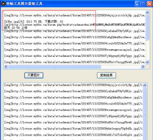
Task: Click result line containing 225938s85xtt7nzqqf5rm6.jpg
Action: click(73, 123)
